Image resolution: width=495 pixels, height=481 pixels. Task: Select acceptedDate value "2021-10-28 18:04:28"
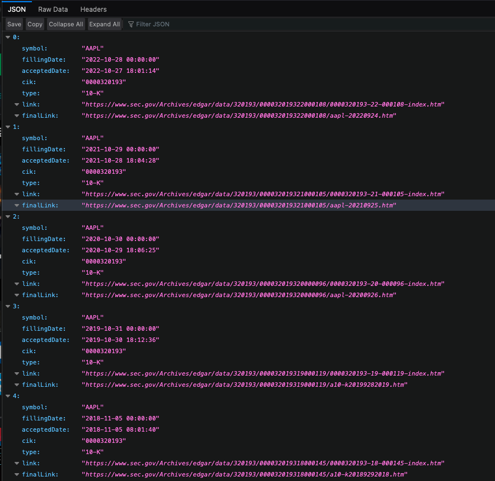pyautogui.click(x=120, y=161)
